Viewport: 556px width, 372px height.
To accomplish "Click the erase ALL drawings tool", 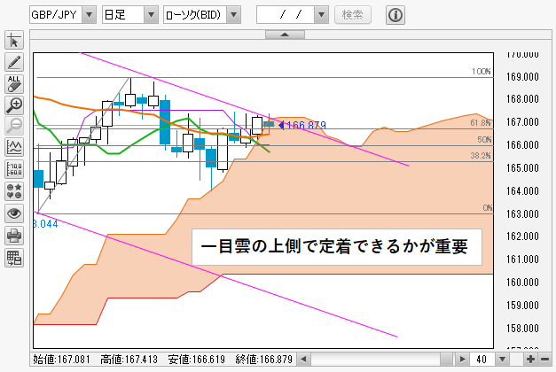I will click(x=14, y=84).
